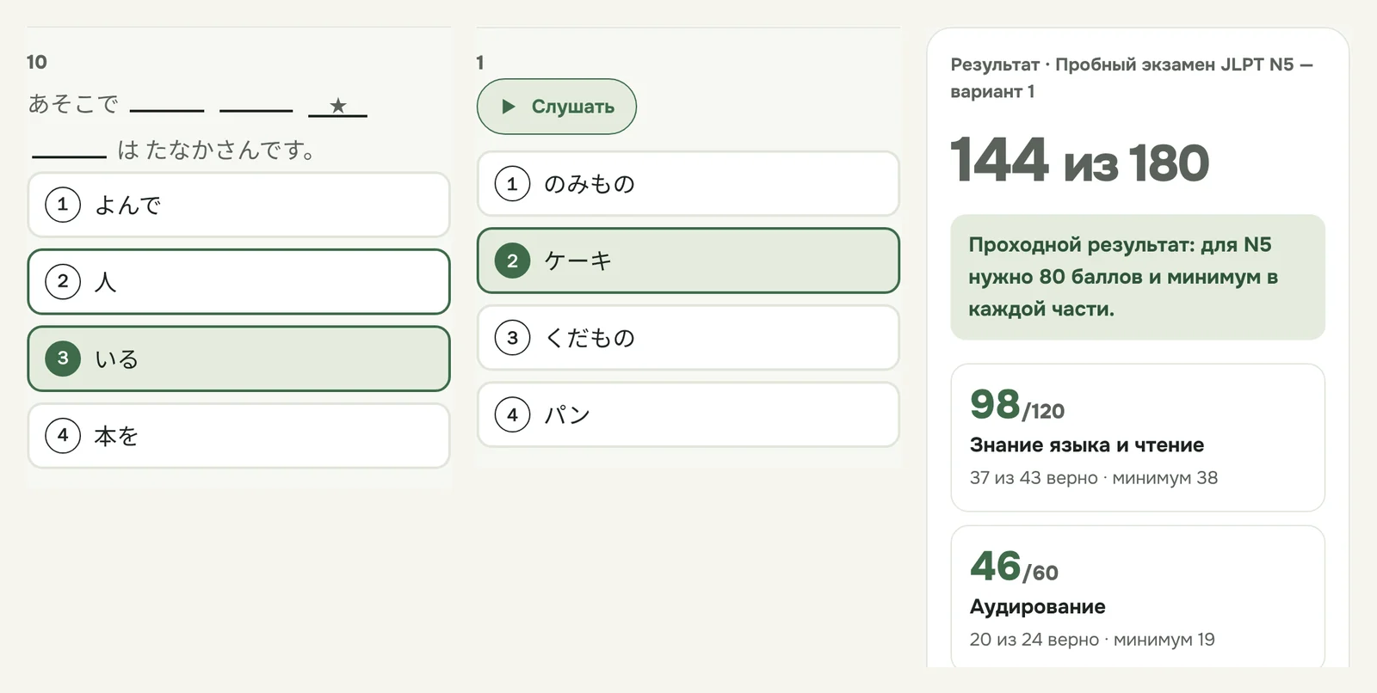Open the Знание языка и чтение score card

click(1138, 438)
